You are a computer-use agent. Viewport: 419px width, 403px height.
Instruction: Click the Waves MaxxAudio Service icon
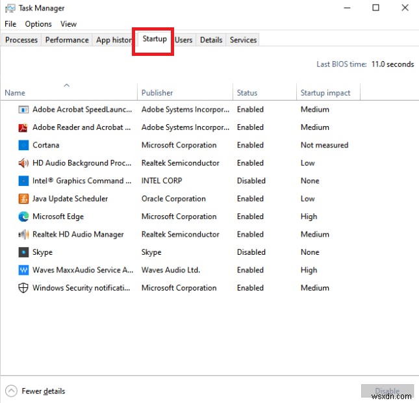point(23,270)
